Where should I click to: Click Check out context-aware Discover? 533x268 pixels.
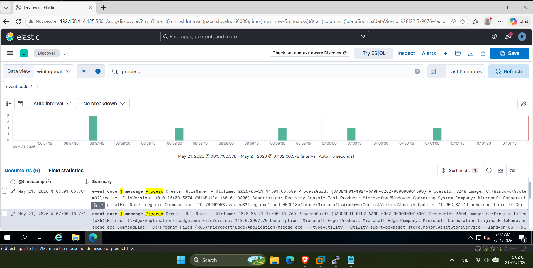point(310,53)
